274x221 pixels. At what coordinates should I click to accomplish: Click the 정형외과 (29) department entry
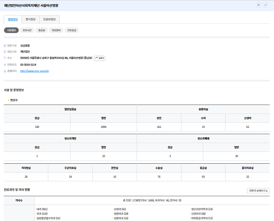(x=121, y=214)
